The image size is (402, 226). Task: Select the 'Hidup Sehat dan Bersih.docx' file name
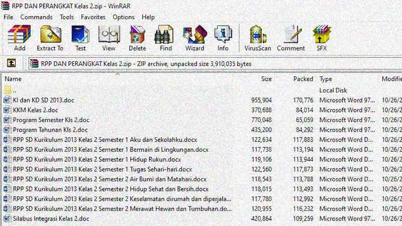click(111, 189)
